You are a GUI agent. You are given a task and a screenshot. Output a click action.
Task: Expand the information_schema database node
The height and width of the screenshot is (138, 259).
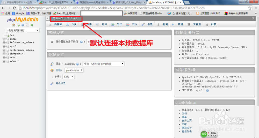pyautogui.click(x=4, y=42)
